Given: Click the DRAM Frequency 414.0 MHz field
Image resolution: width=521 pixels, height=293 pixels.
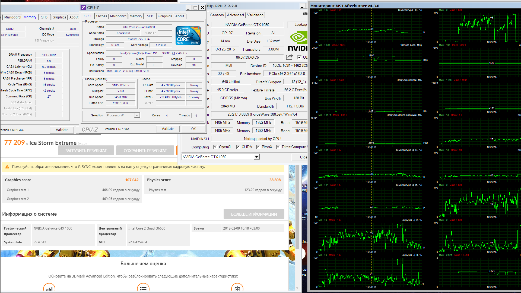Looking at the screenshot, I should [49, 55].
